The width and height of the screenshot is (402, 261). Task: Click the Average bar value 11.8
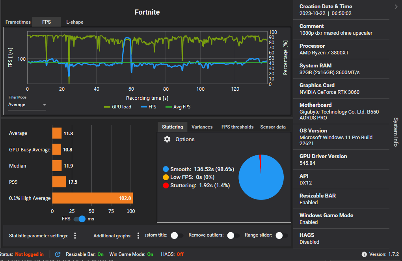click(68, 133)
